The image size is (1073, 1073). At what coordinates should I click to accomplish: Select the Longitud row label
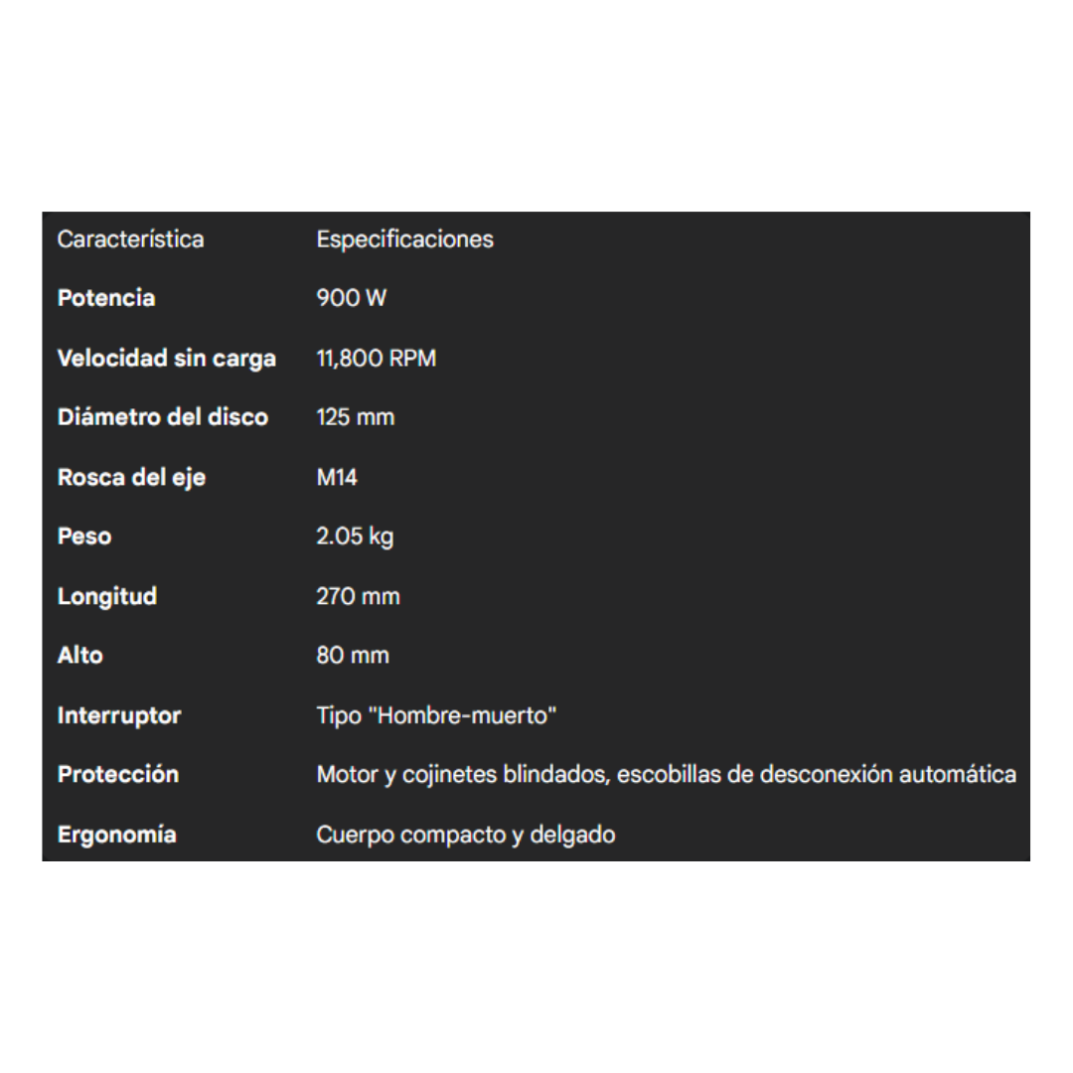[x=107, y=596]
